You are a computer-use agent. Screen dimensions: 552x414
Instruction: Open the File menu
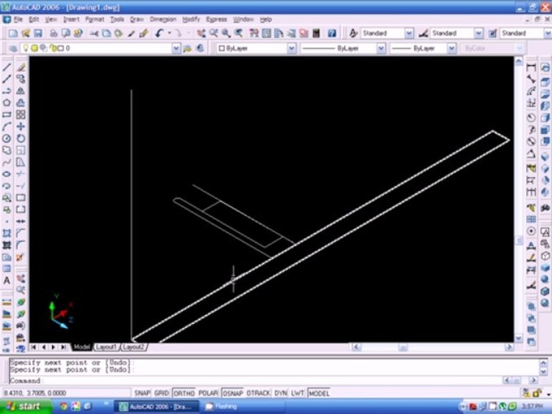point(18,20)
